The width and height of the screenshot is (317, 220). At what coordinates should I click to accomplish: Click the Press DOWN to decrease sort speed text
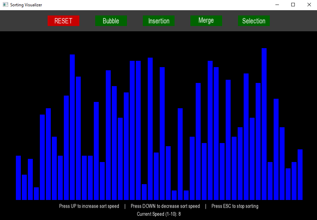(165, 206)
